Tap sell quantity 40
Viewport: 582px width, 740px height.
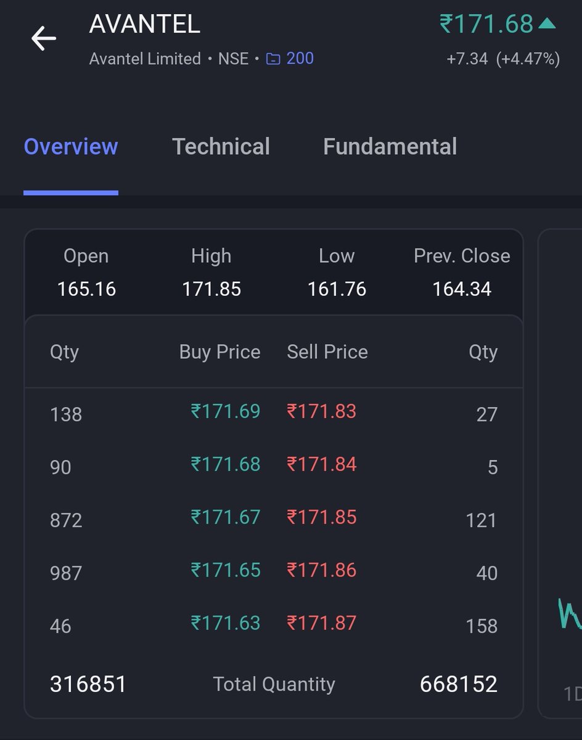486,573
